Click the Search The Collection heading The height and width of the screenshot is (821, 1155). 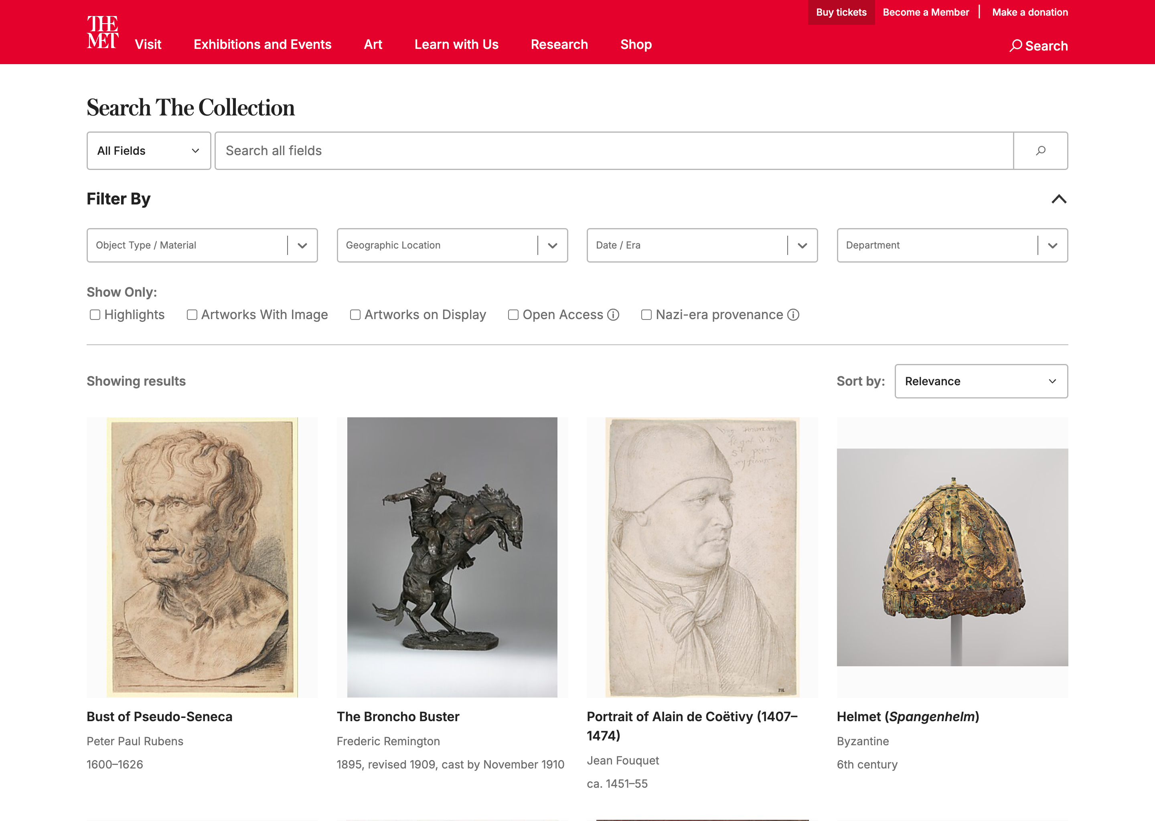pyautogui.click(x=190, y=108)
